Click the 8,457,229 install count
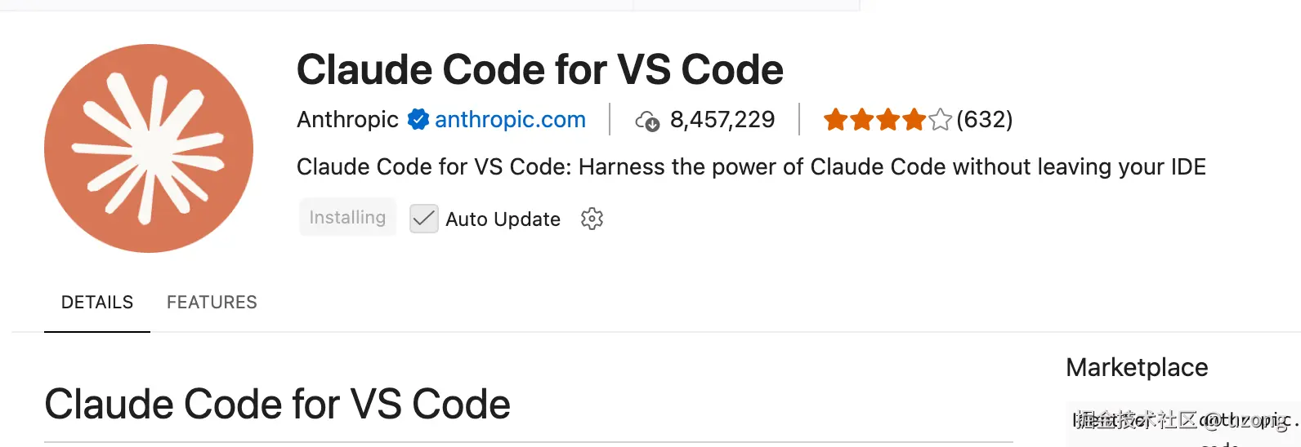This screenshot has height=447, width=1301. (x=722, y=120)
